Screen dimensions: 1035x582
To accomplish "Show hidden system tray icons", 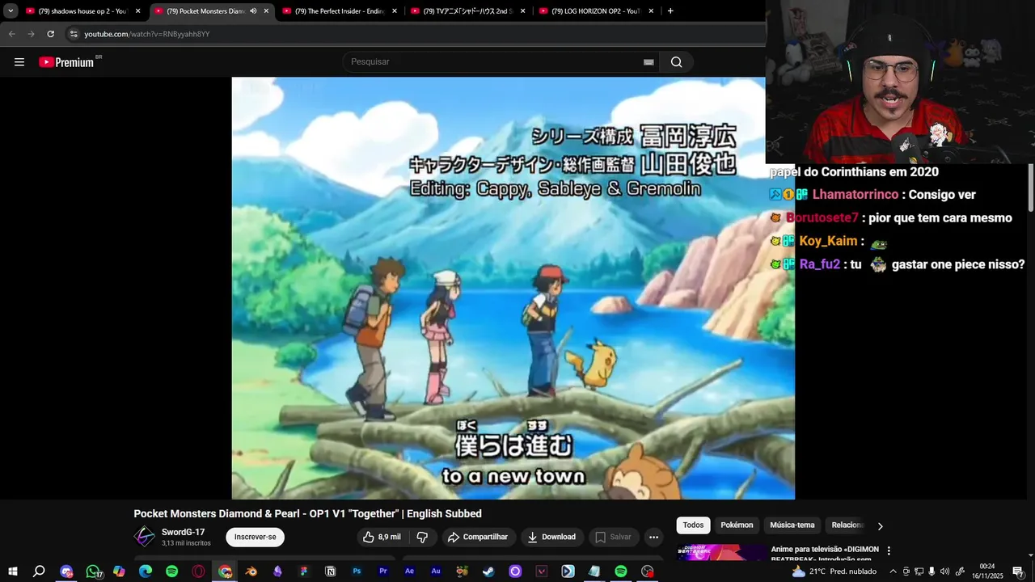I will point(893,571).
